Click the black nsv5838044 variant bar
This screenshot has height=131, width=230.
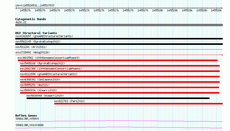(118, 98)
